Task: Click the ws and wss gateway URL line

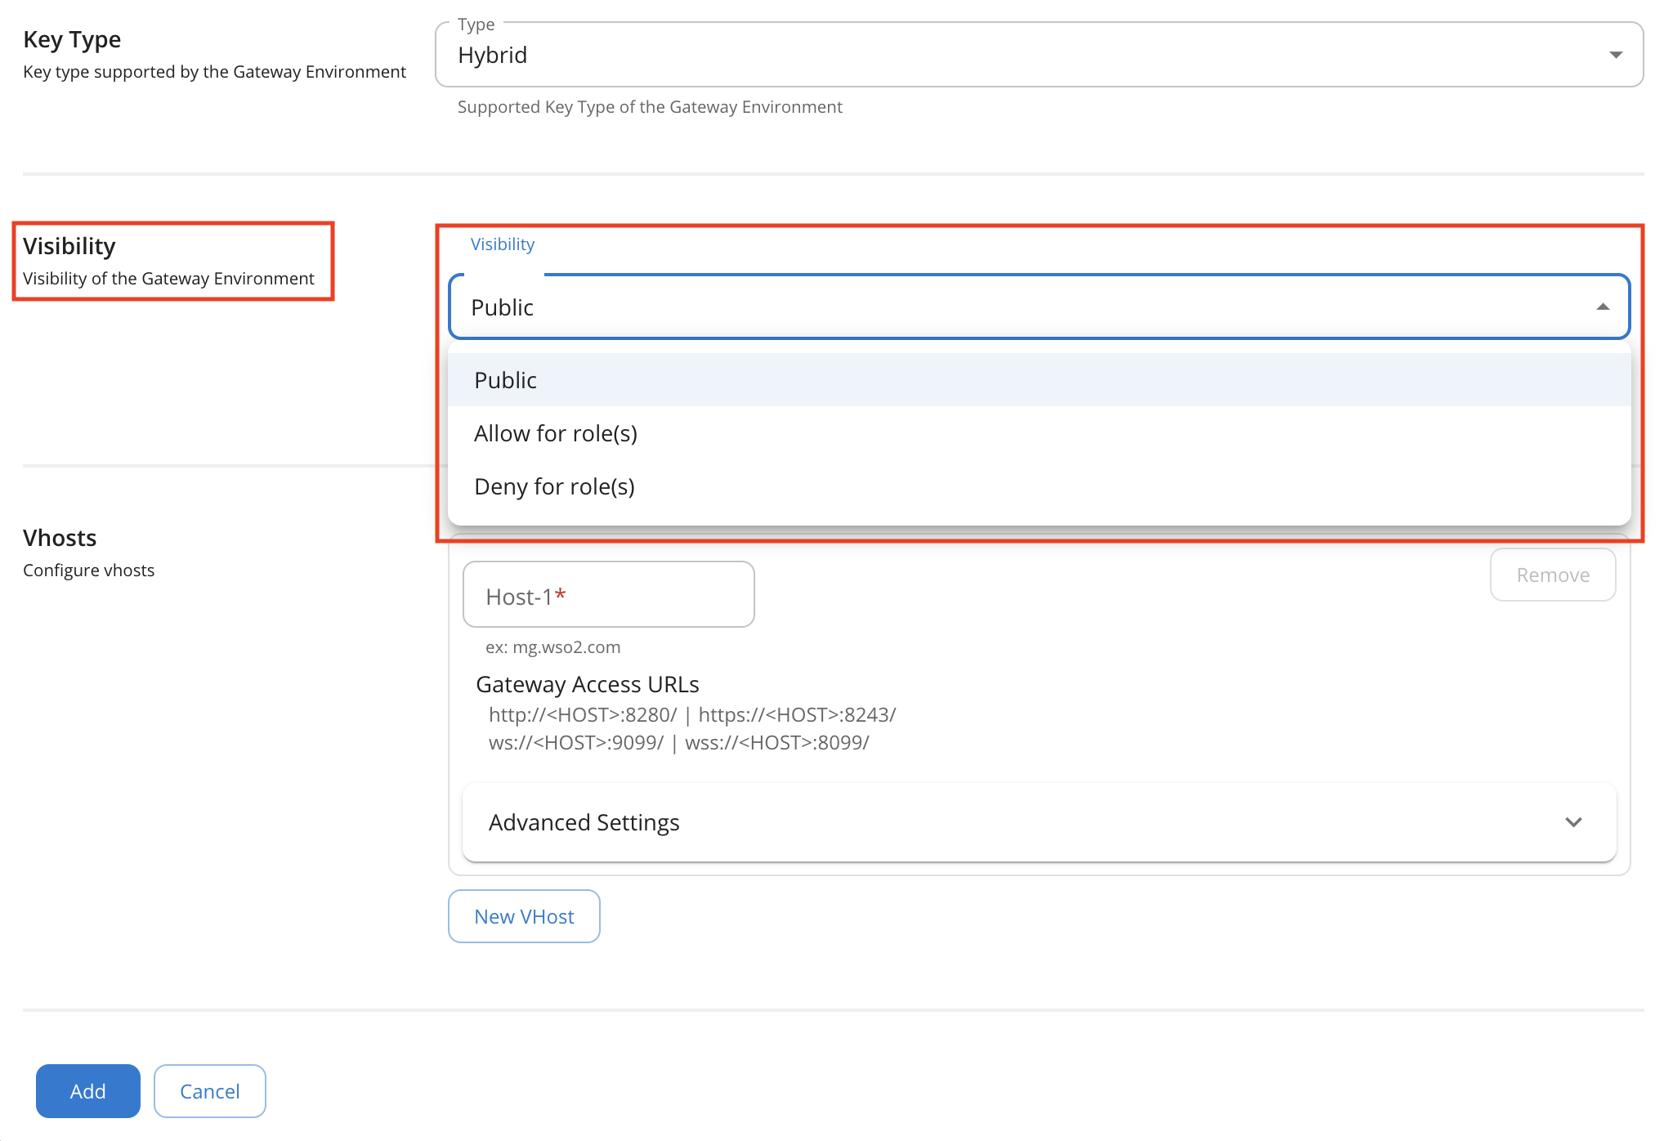Action: 678,742
